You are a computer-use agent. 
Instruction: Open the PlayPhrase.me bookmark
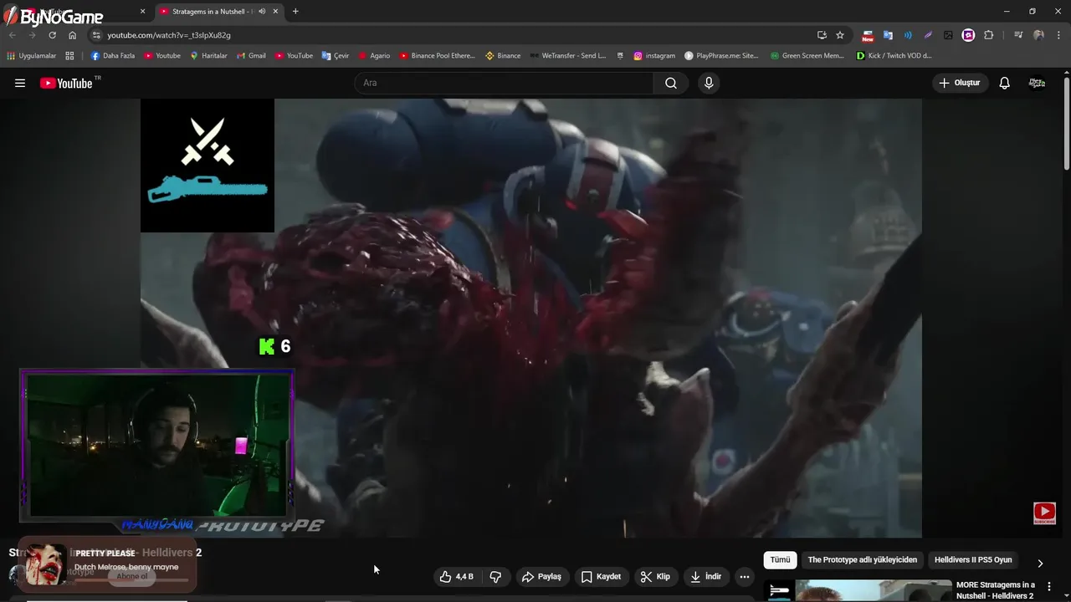(x=721, y=56)
